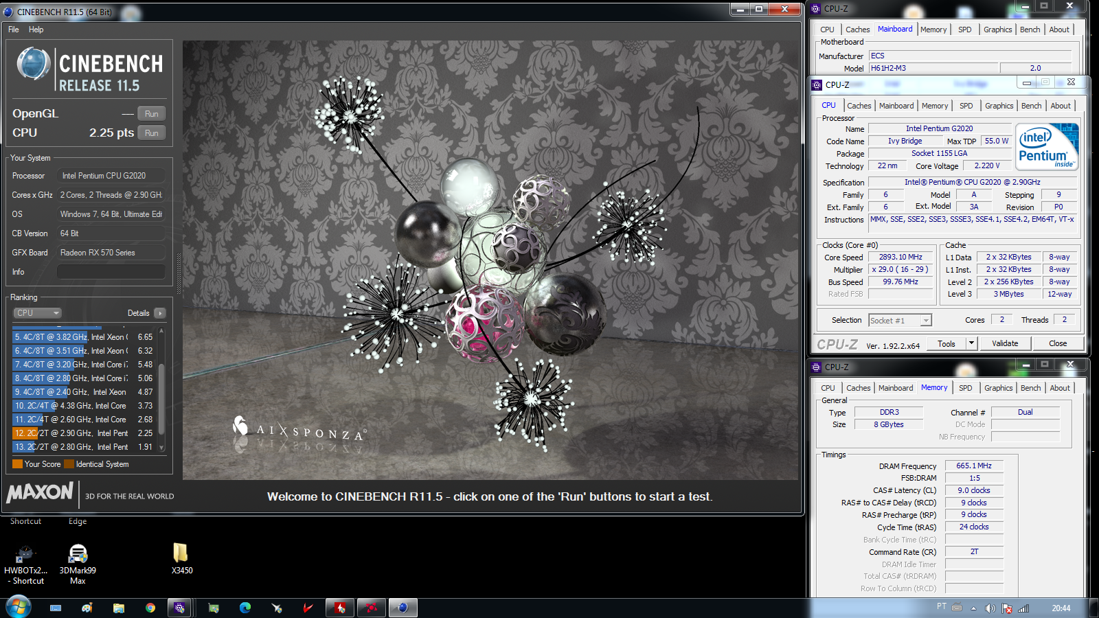
Task: Click the Close button in CPU-Z
Action: pyautogui.click(x=1058, y=343)
